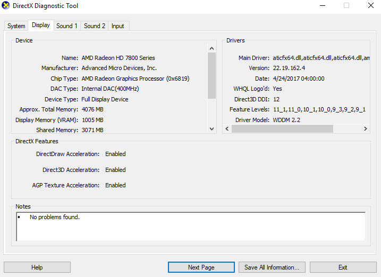
Task: Click the Full Display Device value
Action: [105, 99]
